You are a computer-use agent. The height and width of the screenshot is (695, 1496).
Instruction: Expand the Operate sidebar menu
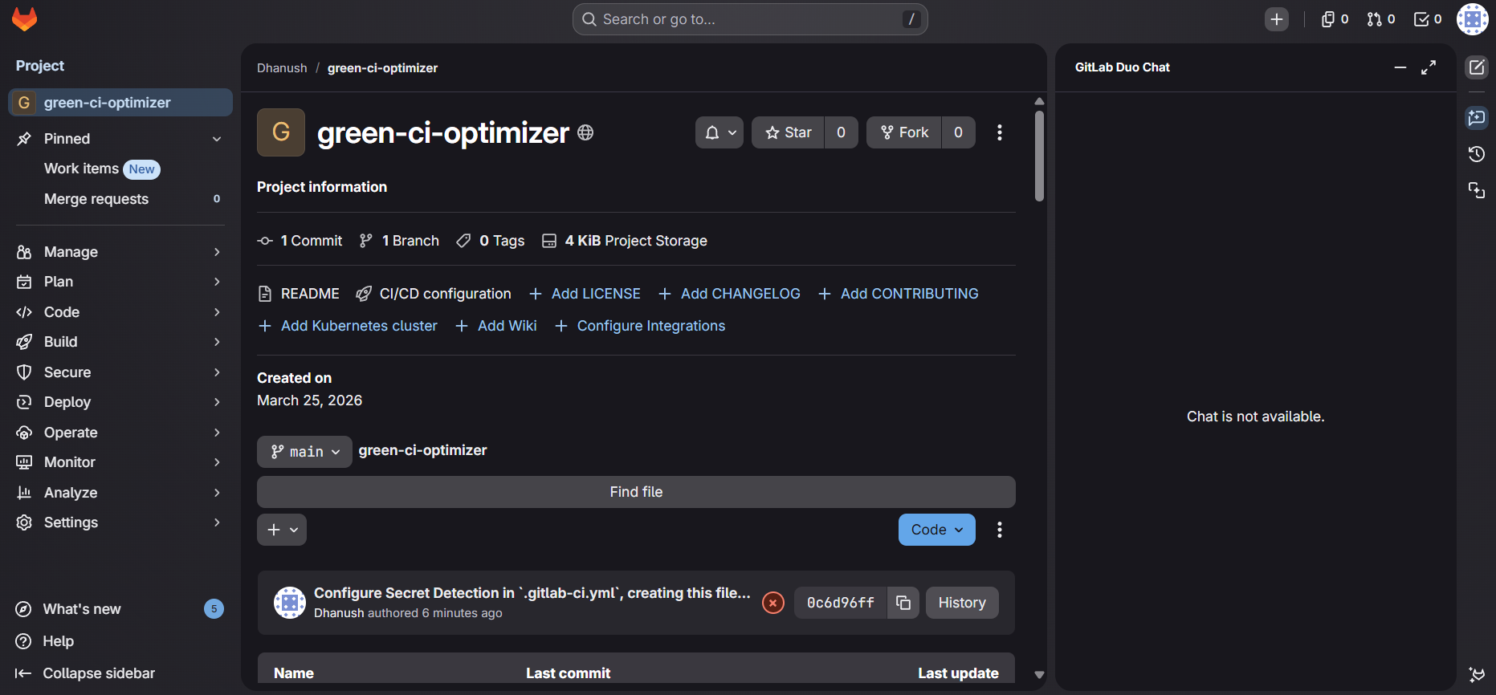click(x=120, y=433)
